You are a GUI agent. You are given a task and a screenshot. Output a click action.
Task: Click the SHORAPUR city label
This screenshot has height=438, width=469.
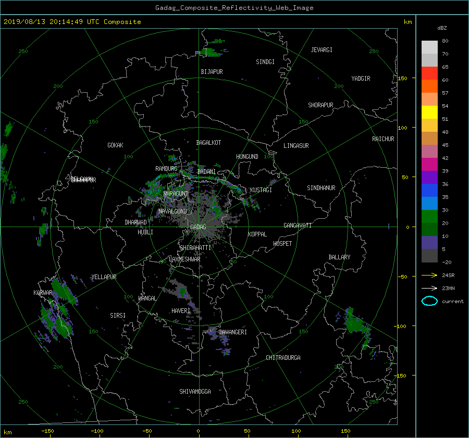(320, 105)
